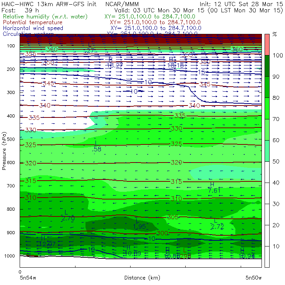Screen dimensions: 285x285
Task: Click the 300 potential temperature contour label
Action: point(162,233)
